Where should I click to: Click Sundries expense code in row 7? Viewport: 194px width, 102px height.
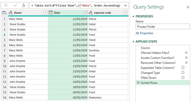coord(94,50)
